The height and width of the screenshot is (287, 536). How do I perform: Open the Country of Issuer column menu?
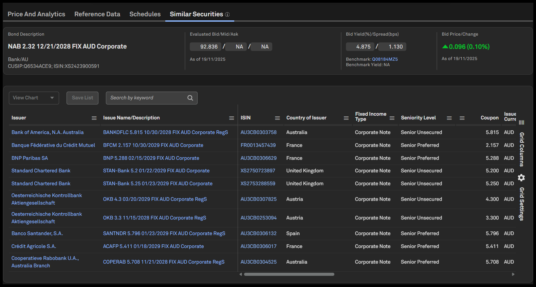point(346,118)
